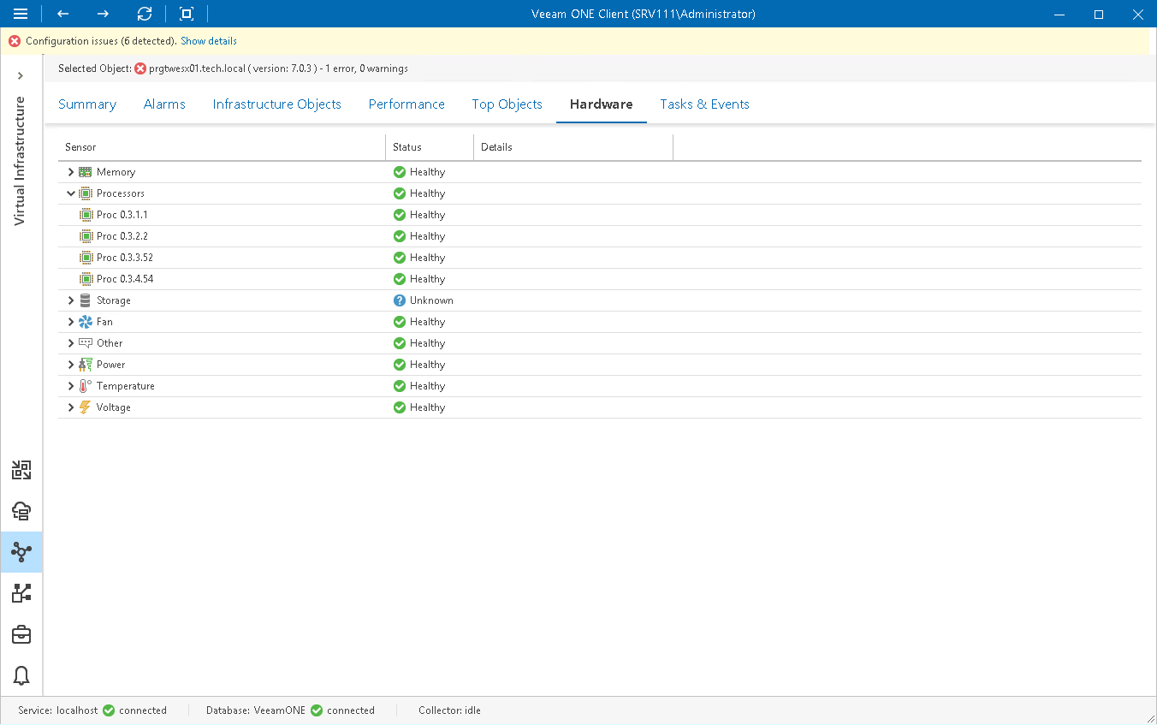Sort by the Sensor column header
This screenshot has height=725, width=1157.
[x=222, y=147]
